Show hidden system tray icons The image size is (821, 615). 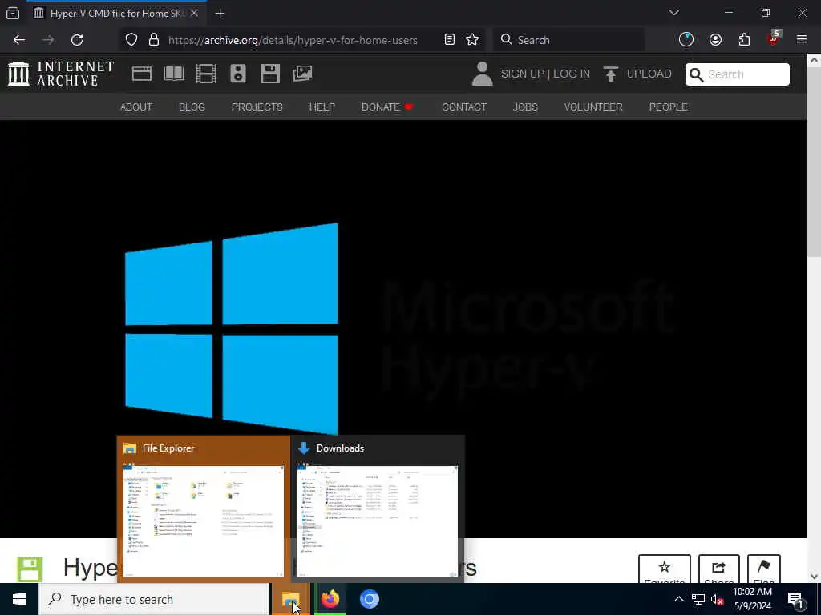678,599
